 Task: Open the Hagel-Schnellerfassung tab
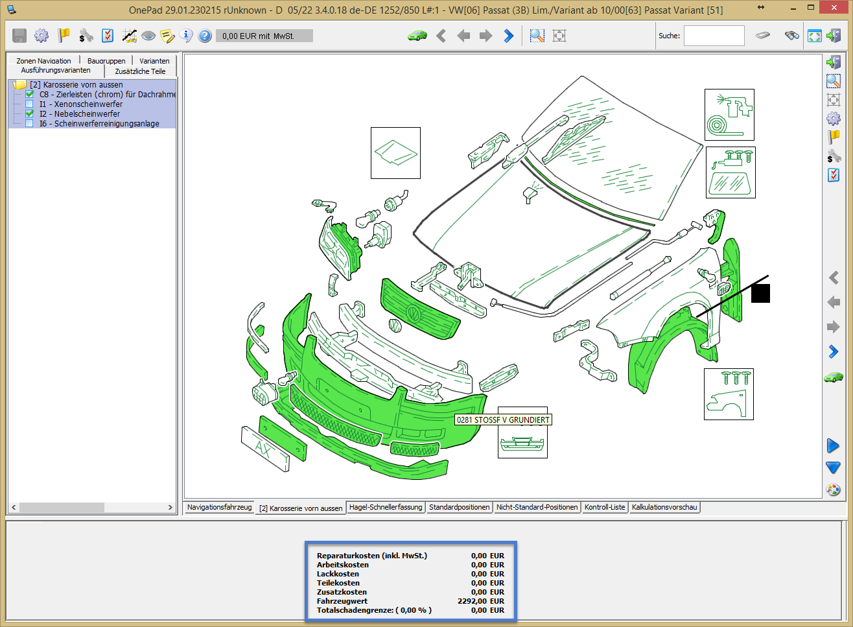[386, 507]
